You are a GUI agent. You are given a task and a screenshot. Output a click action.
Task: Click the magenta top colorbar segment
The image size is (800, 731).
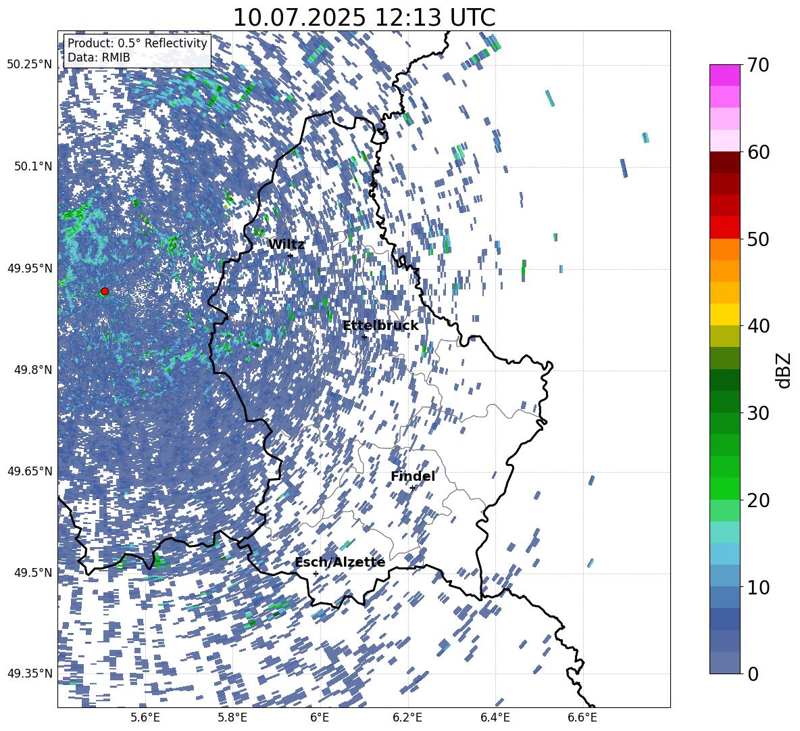[x=724, y=75]
